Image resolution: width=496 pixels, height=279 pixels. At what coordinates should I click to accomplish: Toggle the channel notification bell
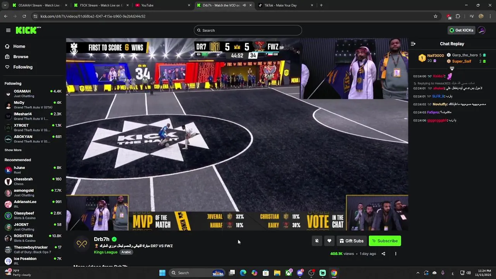(317, 241)
